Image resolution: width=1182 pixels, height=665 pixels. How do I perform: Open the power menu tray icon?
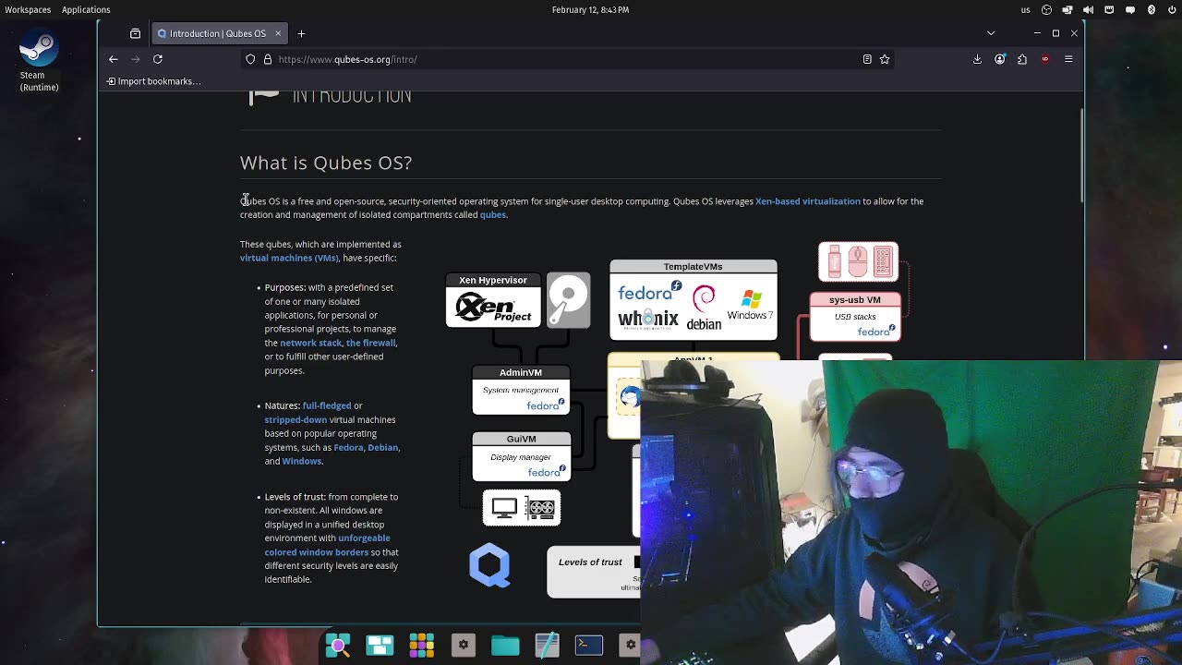coord(1172,10)
